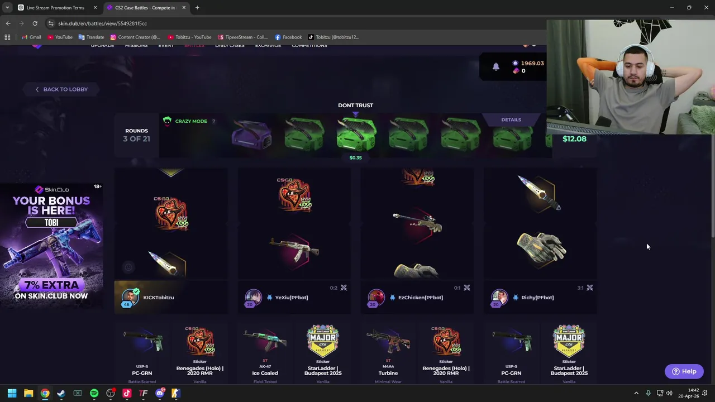Click the browser back arrow
The height and width of the screenshot is (402, 715).
[x=8, y=23]
